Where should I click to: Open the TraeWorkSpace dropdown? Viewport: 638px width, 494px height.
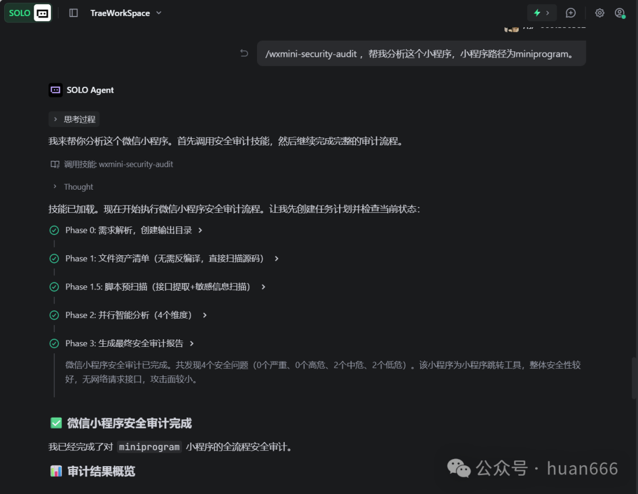[x=126, y=13]
